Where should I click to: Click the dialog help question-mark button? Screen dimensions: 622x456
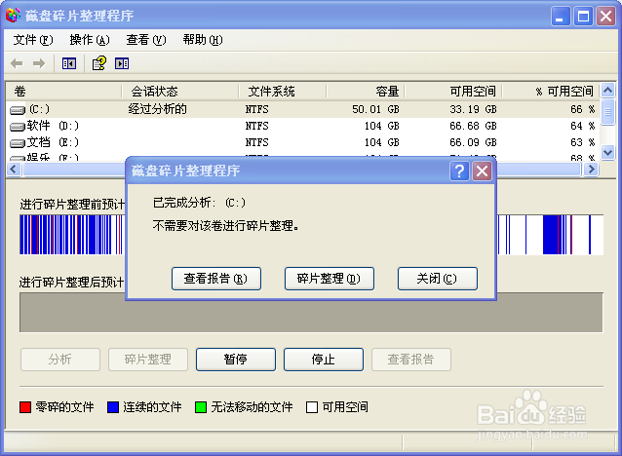[459, 171]
